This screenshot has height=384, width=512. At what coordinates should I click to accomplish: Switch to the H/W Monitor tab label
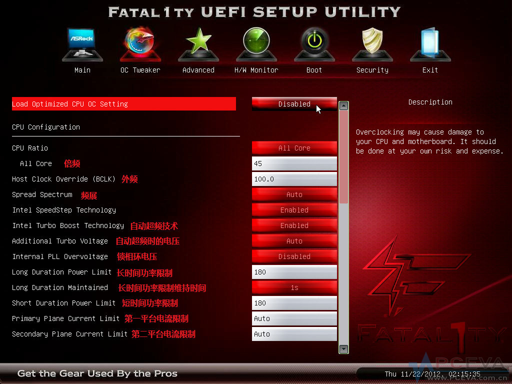coord(256,70)
